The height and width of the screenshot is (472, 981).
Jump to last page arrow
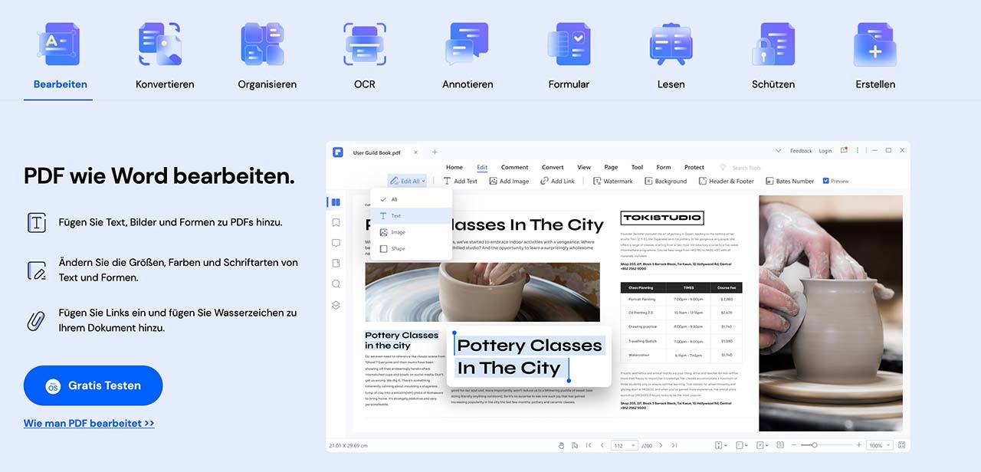coord(674,445)
